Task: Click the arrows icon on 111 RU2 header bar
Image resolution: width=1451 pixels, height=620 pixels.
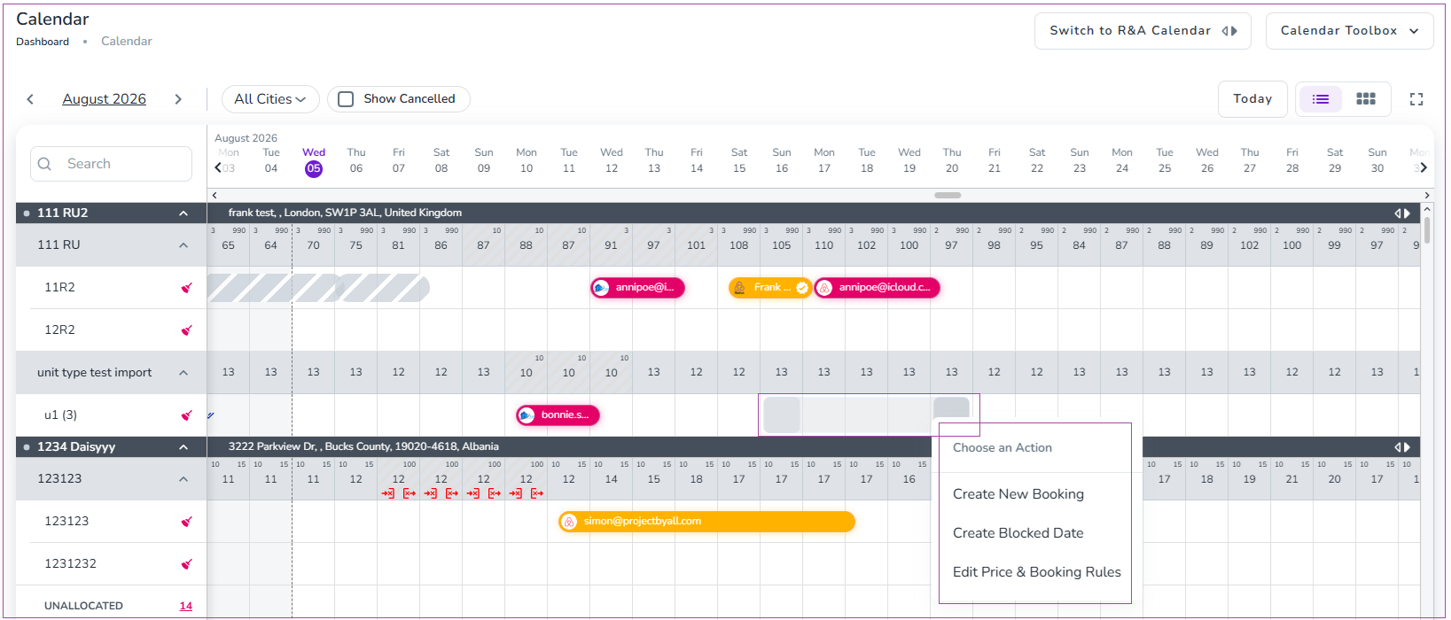Action: [x=1402, y=213]
